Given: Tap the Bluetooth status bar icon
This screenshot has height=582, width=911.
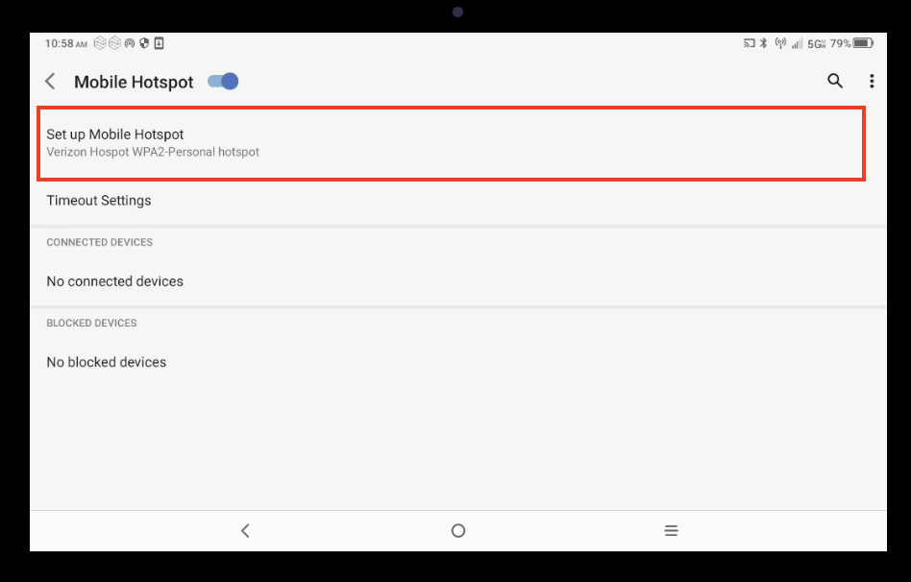Looking at the screenshot, I should click(x=764, y=43).
